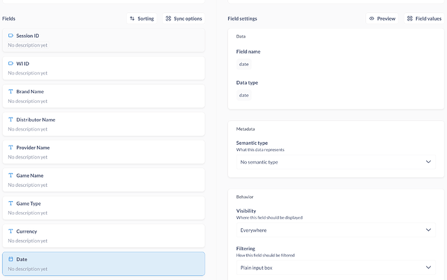
Task: Click the calendar icon beside the Date field
Action: (x=10, y=259)
